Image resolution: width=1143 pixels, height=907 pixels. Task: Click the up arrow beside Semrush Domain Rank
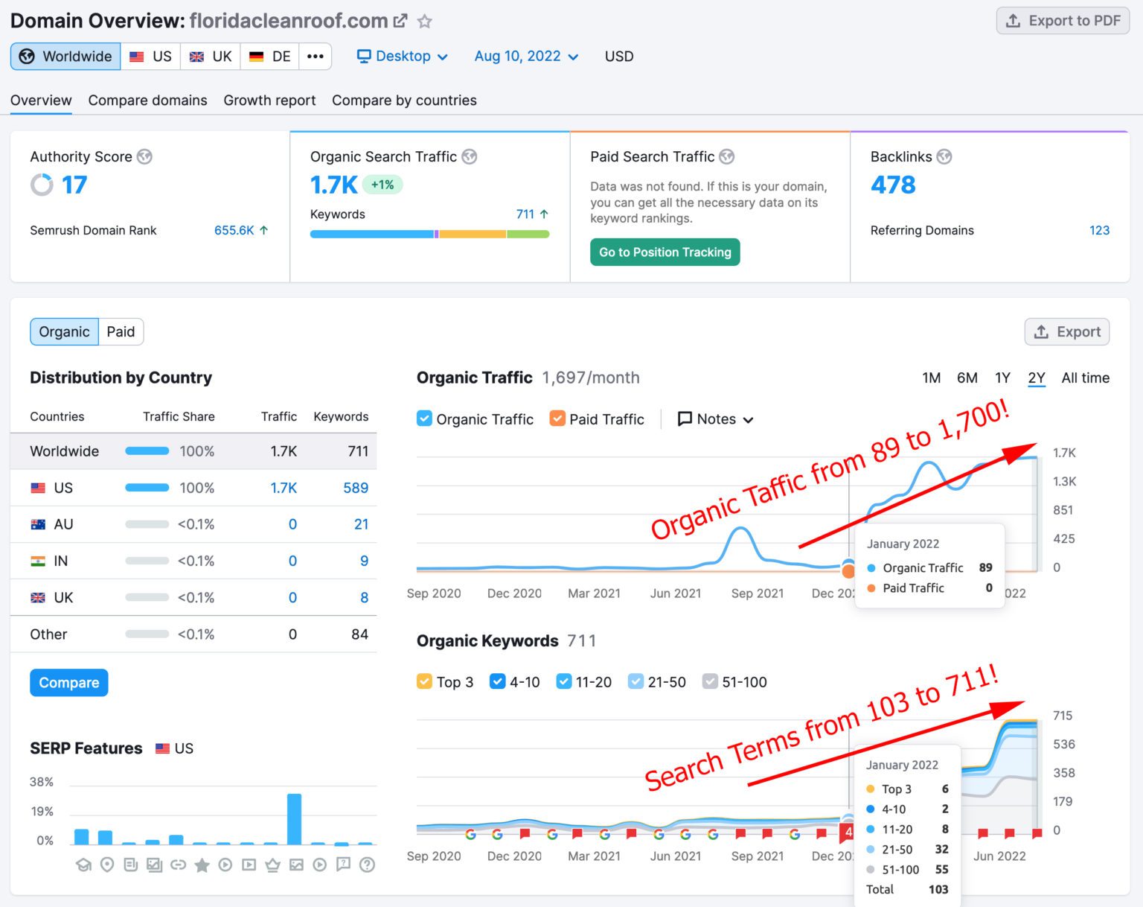coord(263,231)
